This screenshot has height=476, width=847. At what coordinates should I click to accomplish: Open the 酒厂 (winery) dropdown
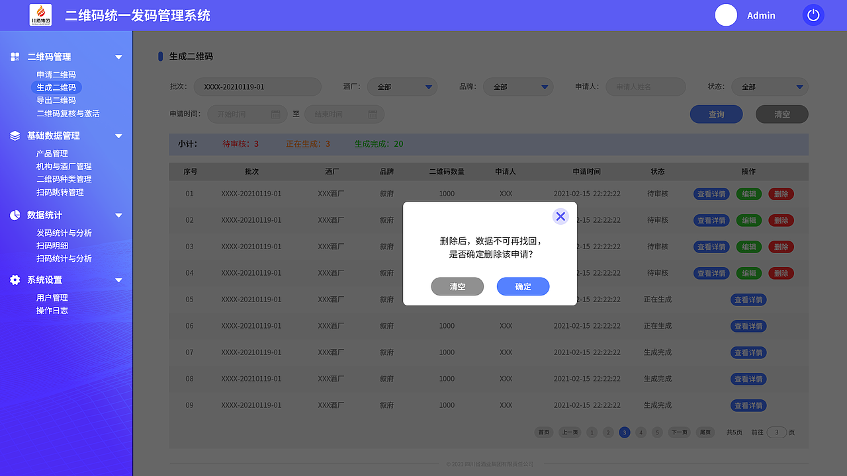(402, 87)
